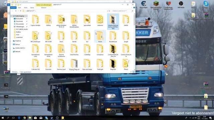Switch to large icons view button
This screenshot has width=214, height=120.
click(x=134, y=72)
